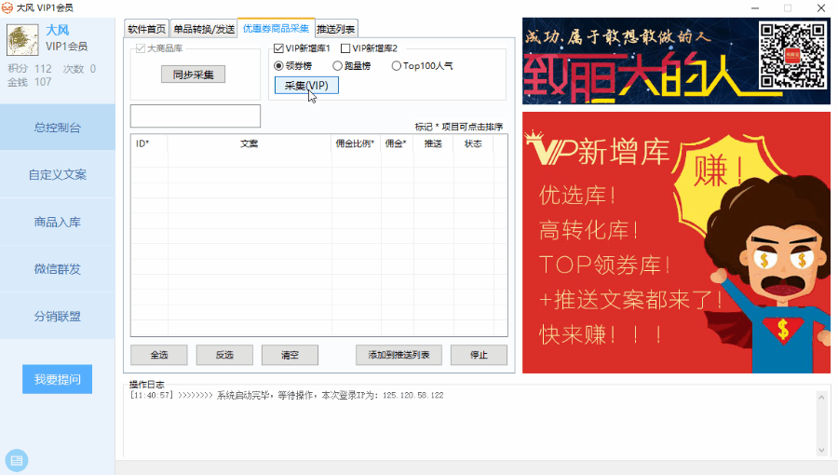The image size is (838, 475).
Task: Click the red VIP新增库 advertisement banner
Action: coord(676,242)
